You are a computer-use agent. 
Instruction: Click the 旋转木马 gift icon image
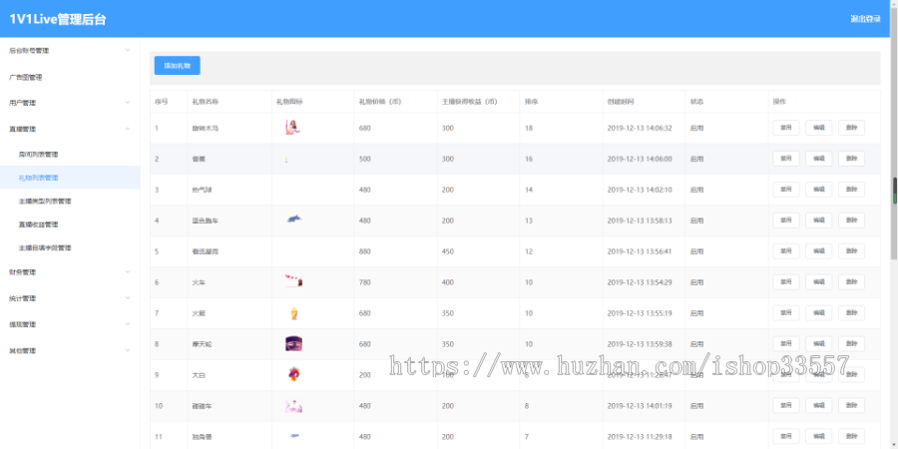point(293,128)
